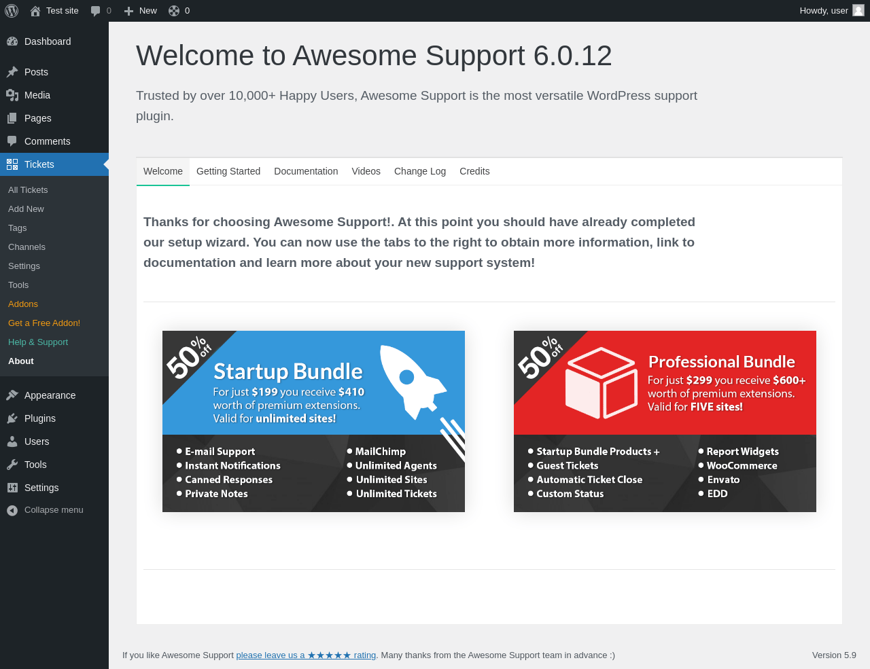Click Collapse menu
Viewport: 870px width, 669px height.
pos(54,510)
